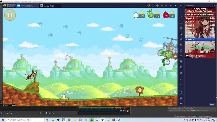Image resolution: width=217 pixels, height=122 pixels.
Task: Add a source with OBS plus button
Action: click(x=41, y=113)
